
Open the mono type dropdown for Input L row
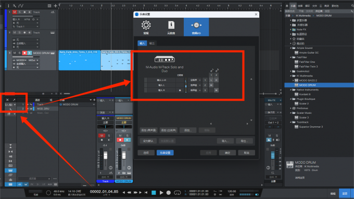(194, 85)
